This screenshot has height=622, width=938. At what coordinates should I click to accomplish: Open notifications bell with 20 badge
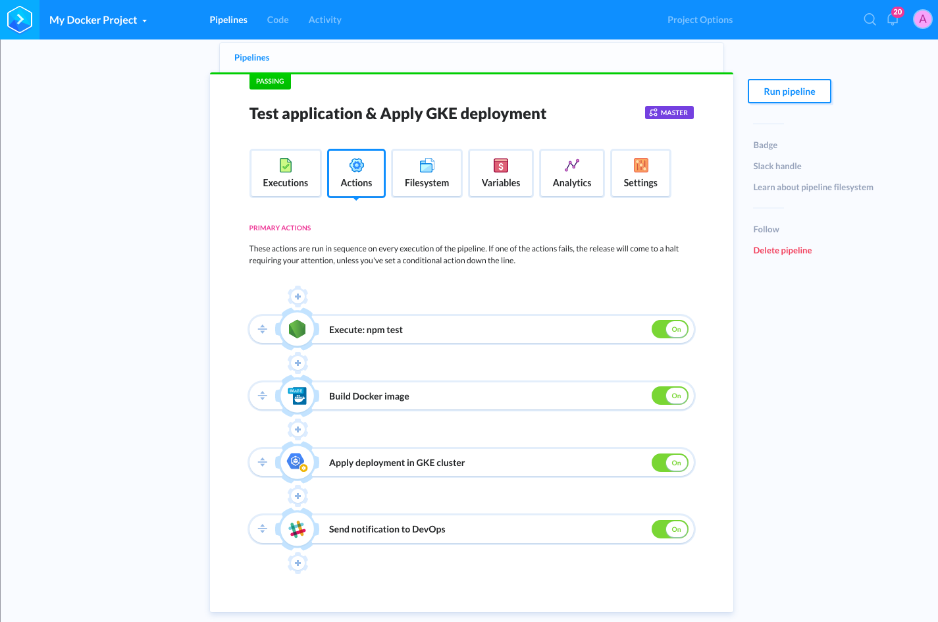tap(893, 18)
